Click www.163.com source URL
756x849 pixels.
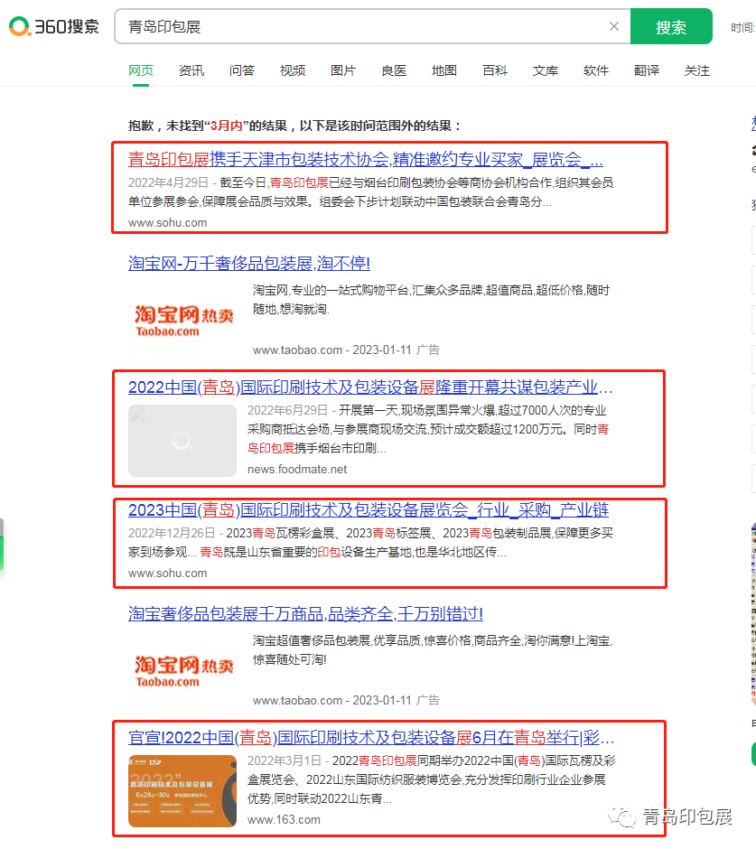pyautogui.click(x=284, y=820)
